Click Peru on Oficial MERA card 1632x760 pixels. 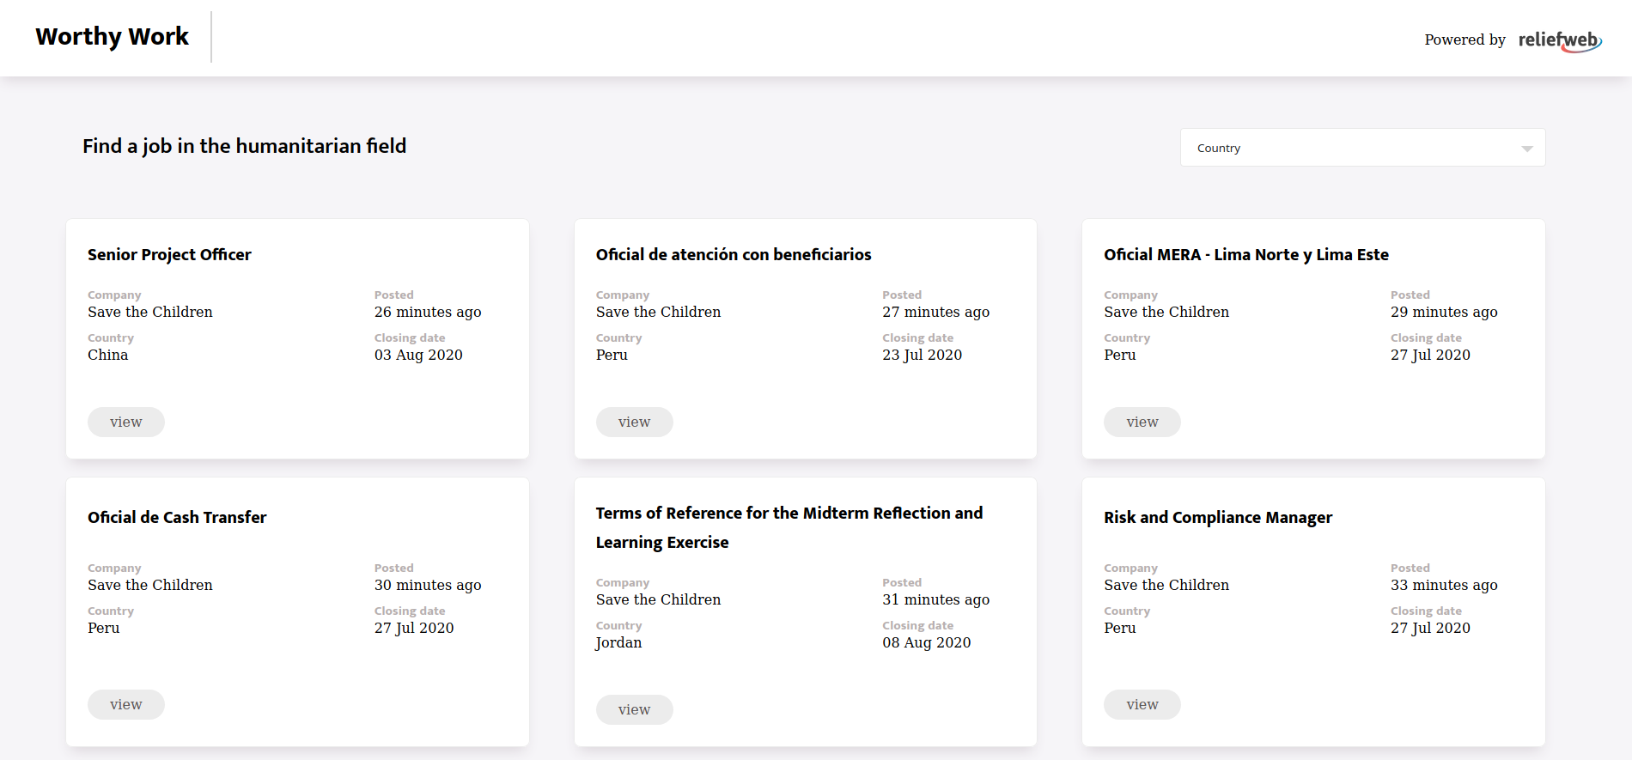pyautogui.click(x=1120, y=355)
